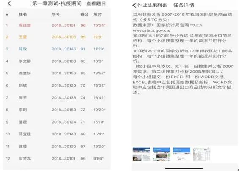
Task: Select student 周芳 in the ranking
Action: click(x=23, y=98)
